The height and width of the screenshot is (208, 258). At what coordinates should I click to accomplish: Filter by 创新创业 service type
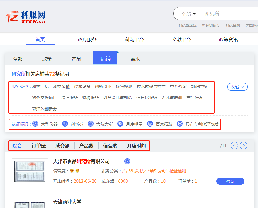(103, 86)
